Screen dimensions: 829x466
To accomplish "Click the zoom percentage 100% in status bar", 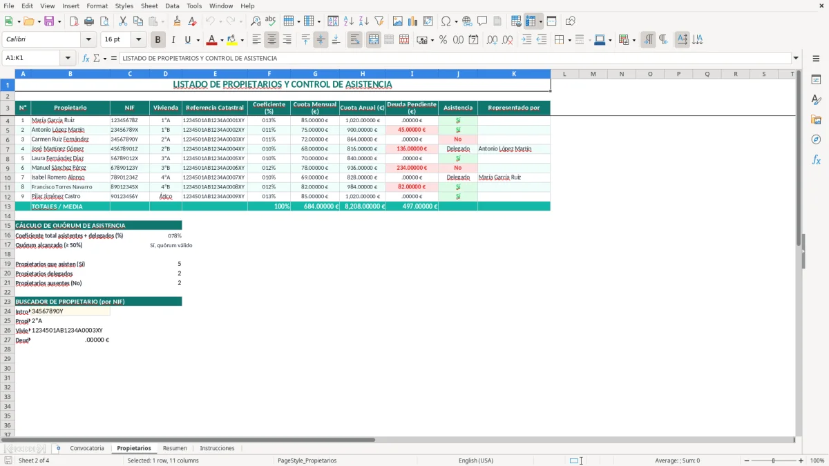I will [817, 460].
